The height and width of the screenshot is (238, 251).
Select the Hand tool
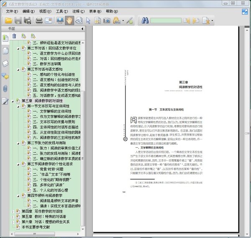pyautogui.click(x=69, y=20)
